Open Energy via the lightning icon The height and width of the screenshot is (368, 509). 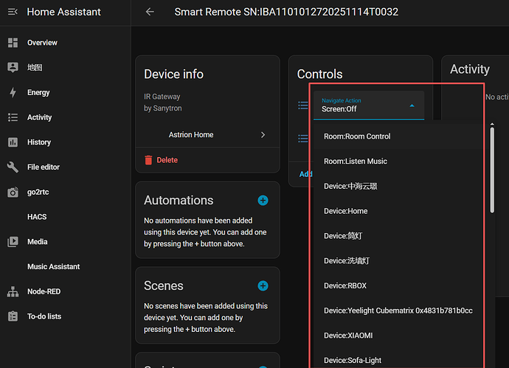point(13,92)
